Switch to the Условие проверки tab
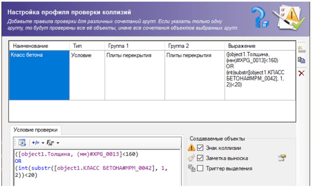The height and width of the screenshot is (188, 312). tap(35, 130)
